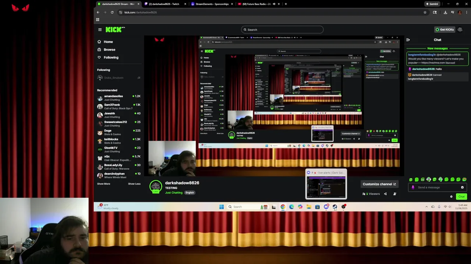471x264 pixels.
Task: Select the dearcindyphan channel row
Action: [119, 175]
